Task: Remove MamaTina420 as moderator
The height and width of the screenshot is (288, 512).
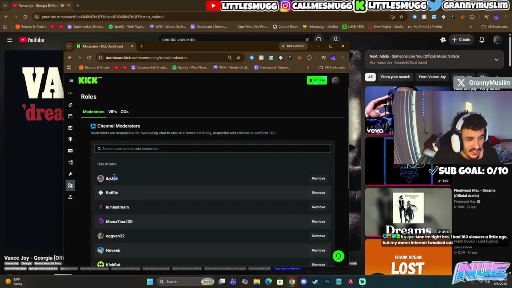Action: coord(319,222)
